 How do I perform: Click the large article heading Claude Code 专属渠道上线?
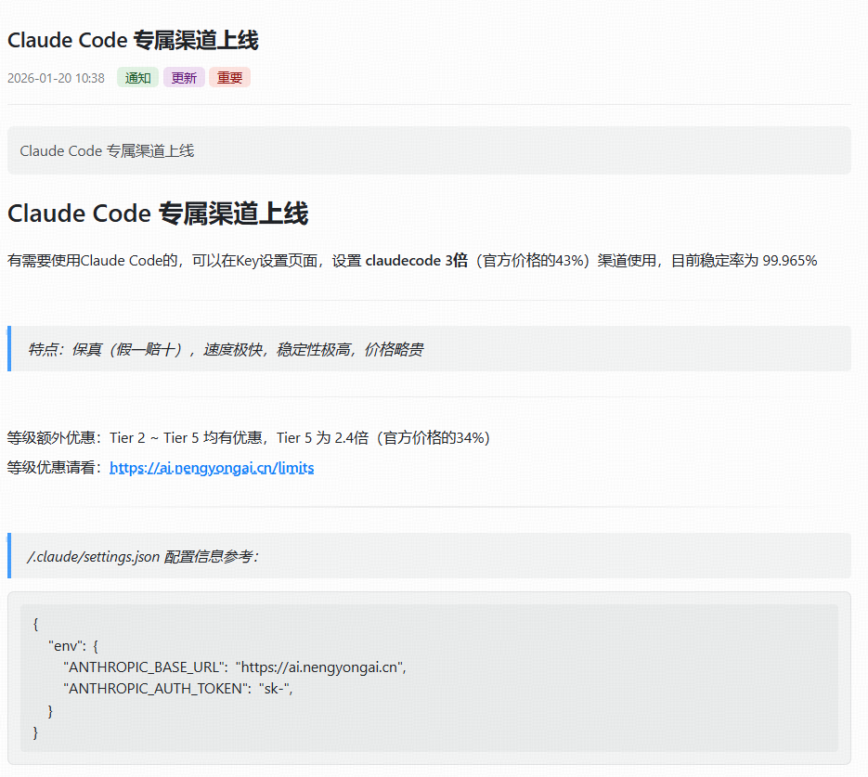[158, 214]
